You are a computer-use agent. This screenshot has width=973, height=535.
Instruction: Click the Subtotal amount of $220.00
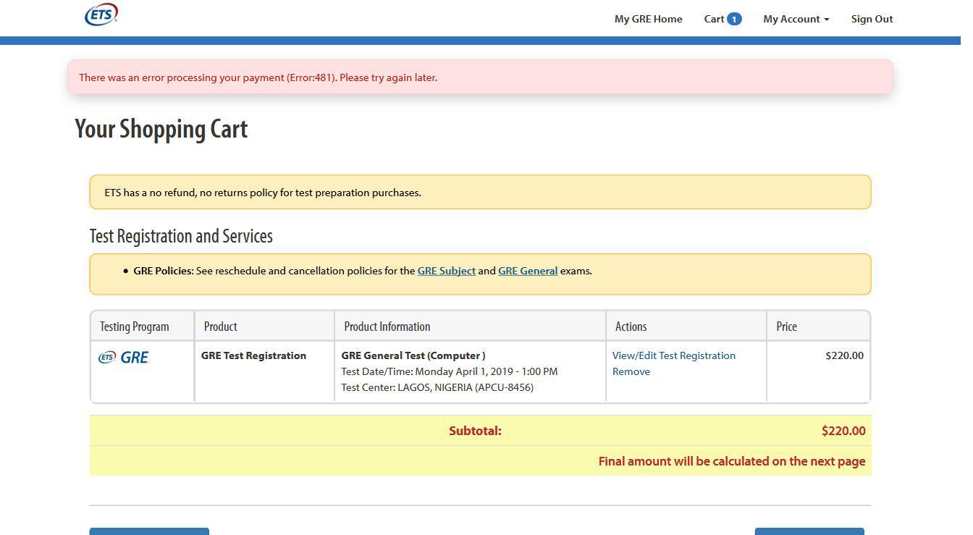[x=843, y=430]
